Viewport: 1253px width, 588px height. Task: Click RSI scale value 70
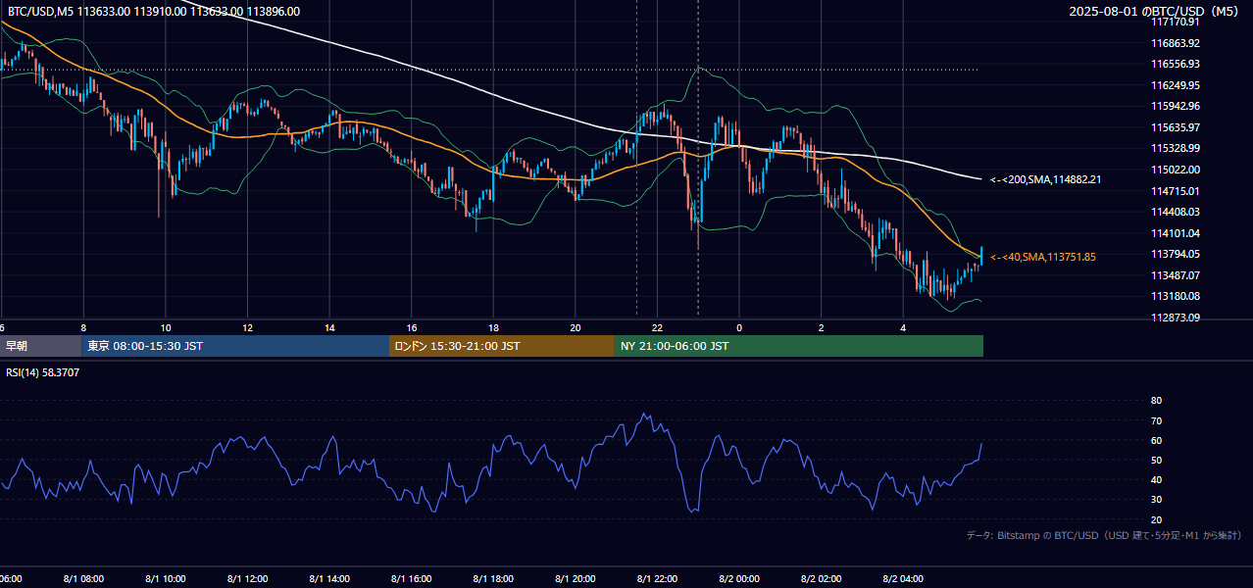coord(1156,420)
